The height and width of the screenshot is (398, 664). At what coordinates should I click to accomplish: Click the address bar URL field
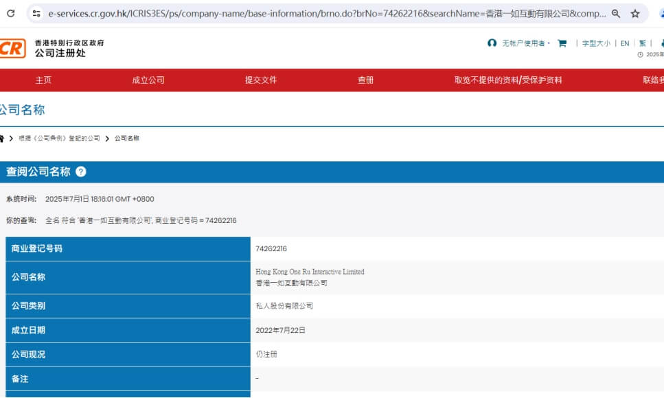click(327, 14)
